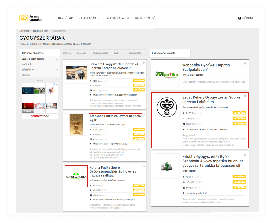Reveal Ezüst Kehely phone with MEGNÉZEM
270x223 pixels.
239,118
